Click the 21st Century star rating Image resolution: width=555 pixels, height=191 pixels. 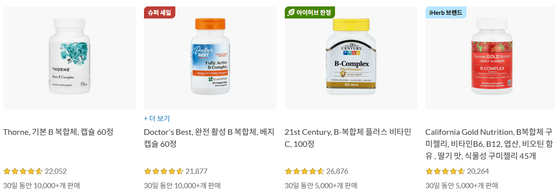[304, 171]
